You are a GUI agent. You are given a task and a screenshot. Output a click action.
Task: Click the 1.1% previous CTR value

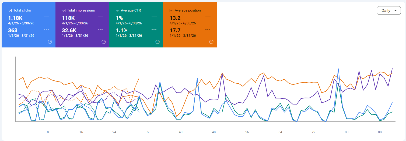pyautogui.click(x=121, y=30)
